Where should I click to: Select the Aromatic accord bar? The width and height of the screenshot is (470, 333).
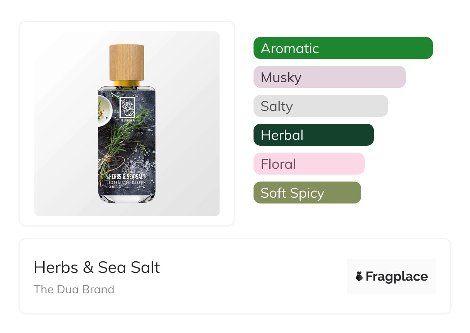tap(343, 48)
